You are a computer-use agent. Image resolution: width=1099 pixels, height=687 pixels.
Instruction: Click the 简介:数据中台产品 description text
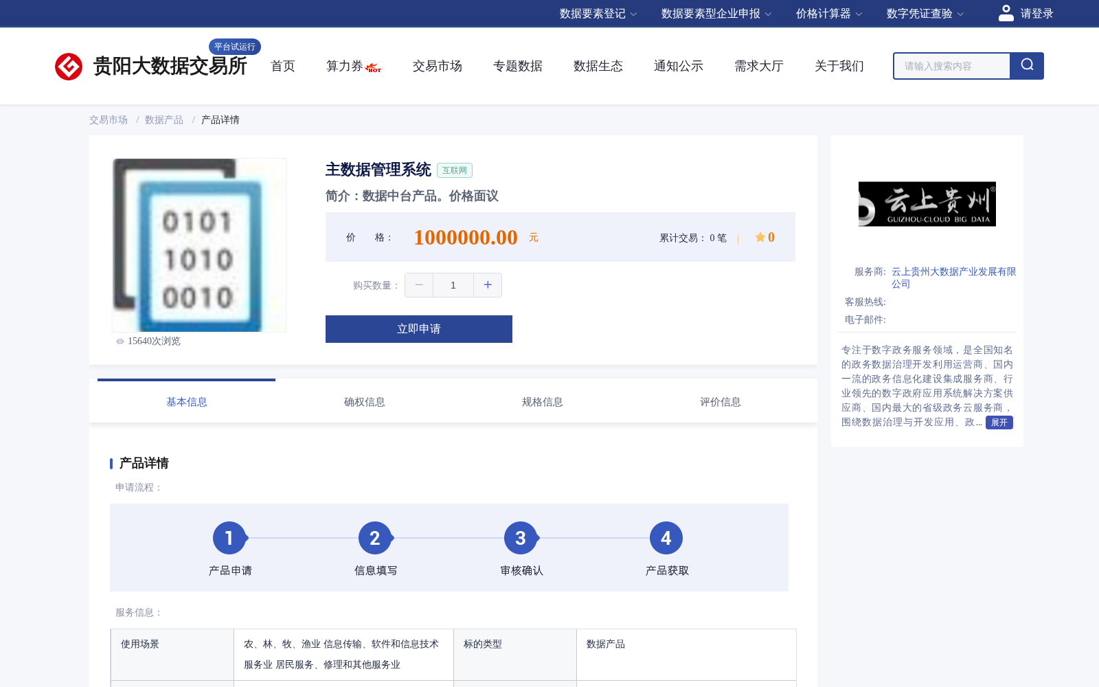pos(412,196)
